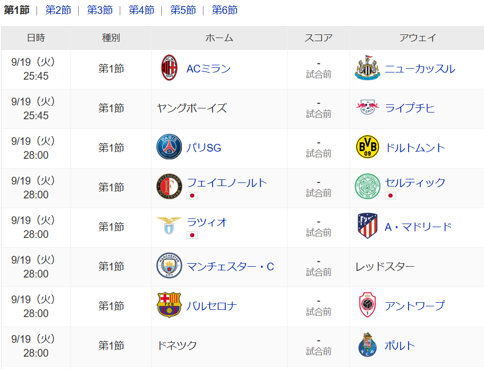Click the Manchester City crest
This screenshot has width=484, height=369.
coord(170,266)
